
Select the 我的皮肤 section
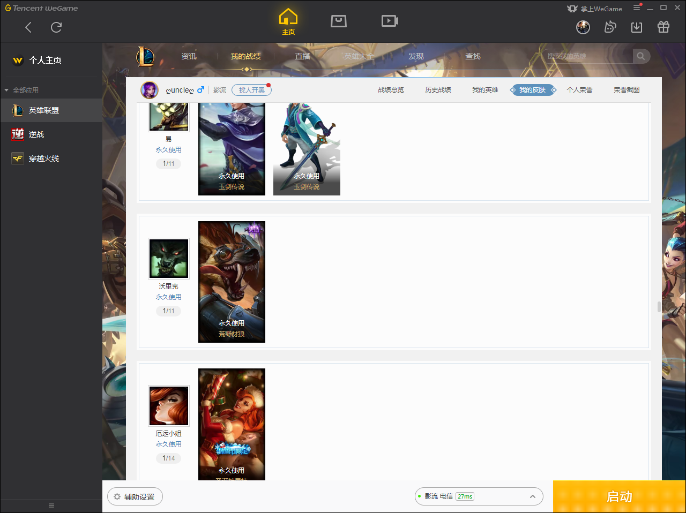pos(532,90)
